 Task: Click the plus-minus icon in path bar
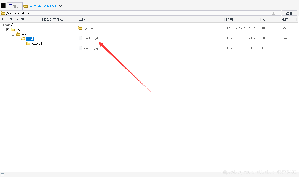coord(273,13)
